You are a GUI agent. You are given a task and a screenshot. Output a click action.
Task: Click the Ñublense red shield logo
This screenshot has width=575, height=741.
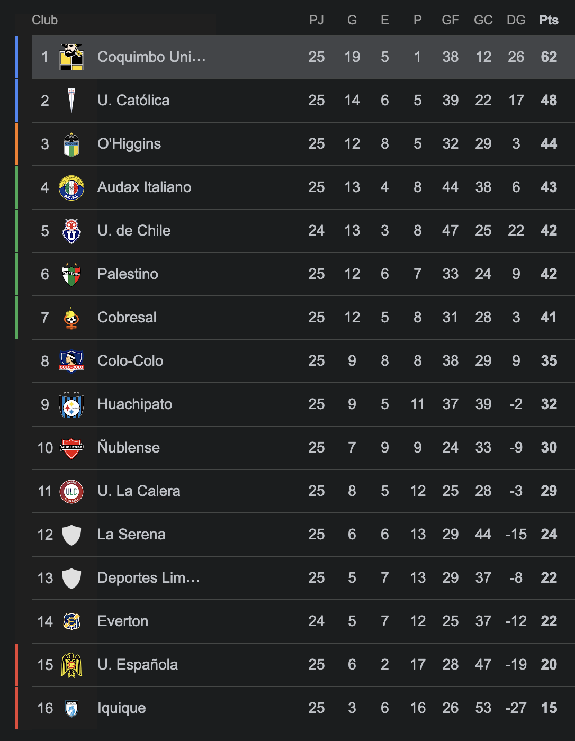click(x=71, y=448)
